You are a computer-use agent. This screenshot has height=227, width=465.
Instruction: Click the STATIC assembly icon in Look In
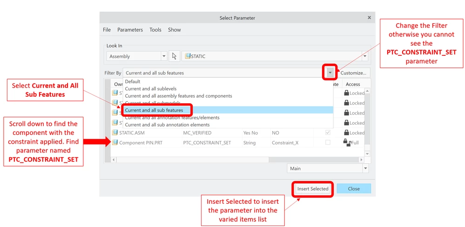click(187, 56)
